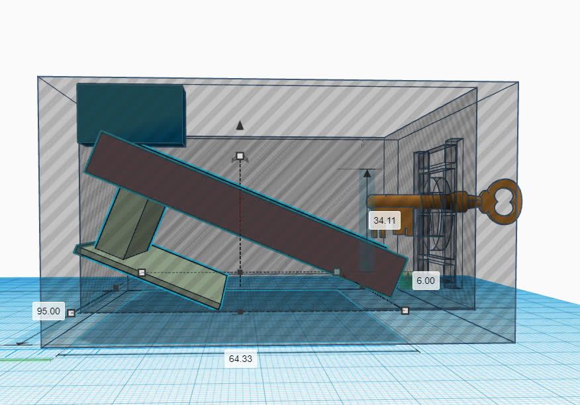Click the white top height handle with rotate arrows
This screenshot has width=580, height=405.
[240, 156]
